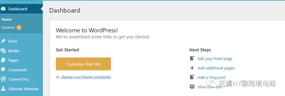Click the Dashboard gauge icon in the sidebar
285x96 pixels.
(x=3, y=9)
